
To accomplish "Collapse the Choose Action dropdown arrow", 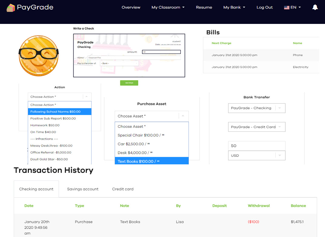I will (x=87, y=97).
